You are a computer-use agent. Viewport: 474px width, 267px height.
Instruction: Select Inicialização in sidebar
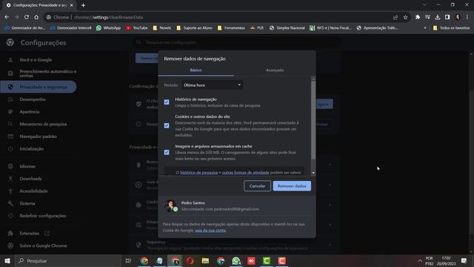(x=31, y=149)
